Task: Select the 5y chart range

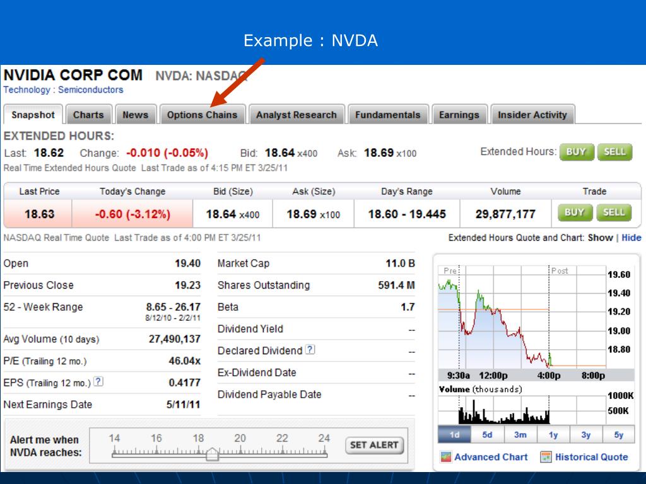Action: (x=619, y=435)
